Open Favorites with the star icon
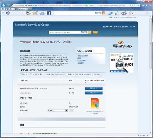Viewport: 153px width, 138px height. 147,5
